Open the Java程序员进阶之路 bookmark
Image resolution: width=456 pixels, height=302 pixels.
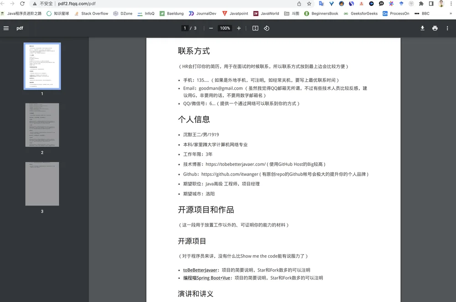21,13
